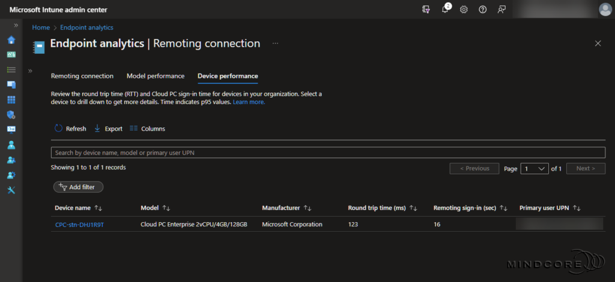Sort by the Model column
Image resolution: width=615 pixels, height=282 pixels.
pos(155,208)
